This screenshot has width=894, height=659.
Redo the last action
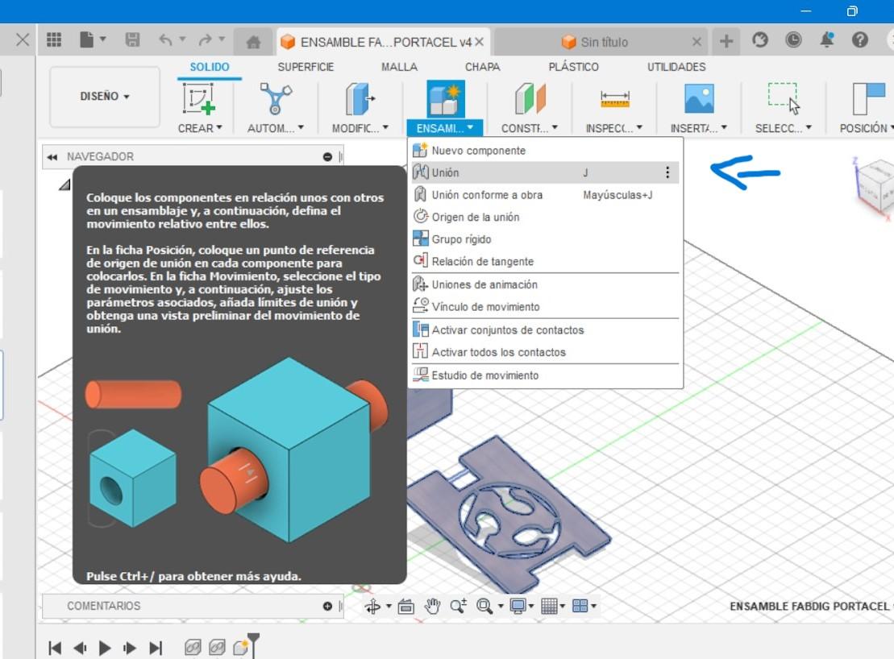[x=205, y=39]
